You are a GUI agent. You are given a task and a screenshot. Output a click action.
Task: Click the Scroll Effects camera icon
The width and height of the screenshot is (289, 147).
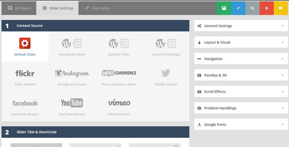pos(199,92)
